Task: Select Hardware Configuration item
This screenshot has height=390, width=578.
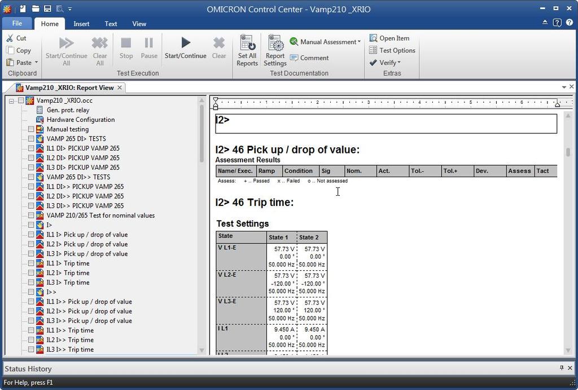Action: tap(80, 120)
